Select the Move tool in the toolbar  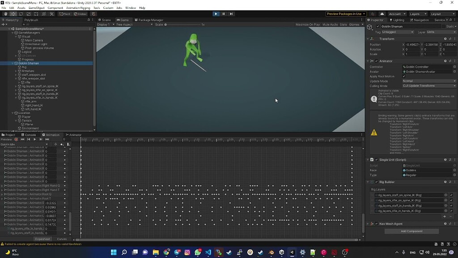tap(13, 14)
